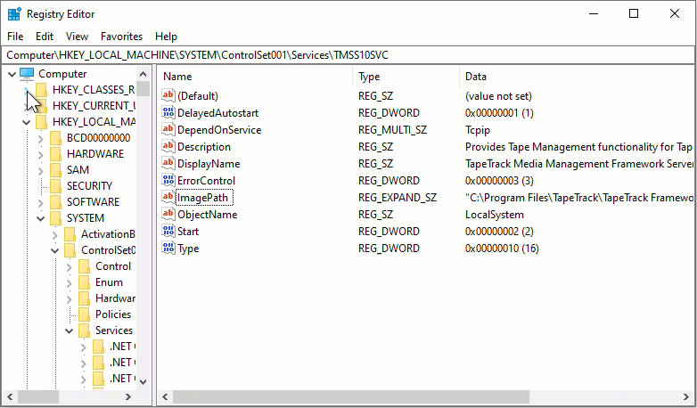
Task: Expand the BCD00000000 key
Action: (40, 138)
